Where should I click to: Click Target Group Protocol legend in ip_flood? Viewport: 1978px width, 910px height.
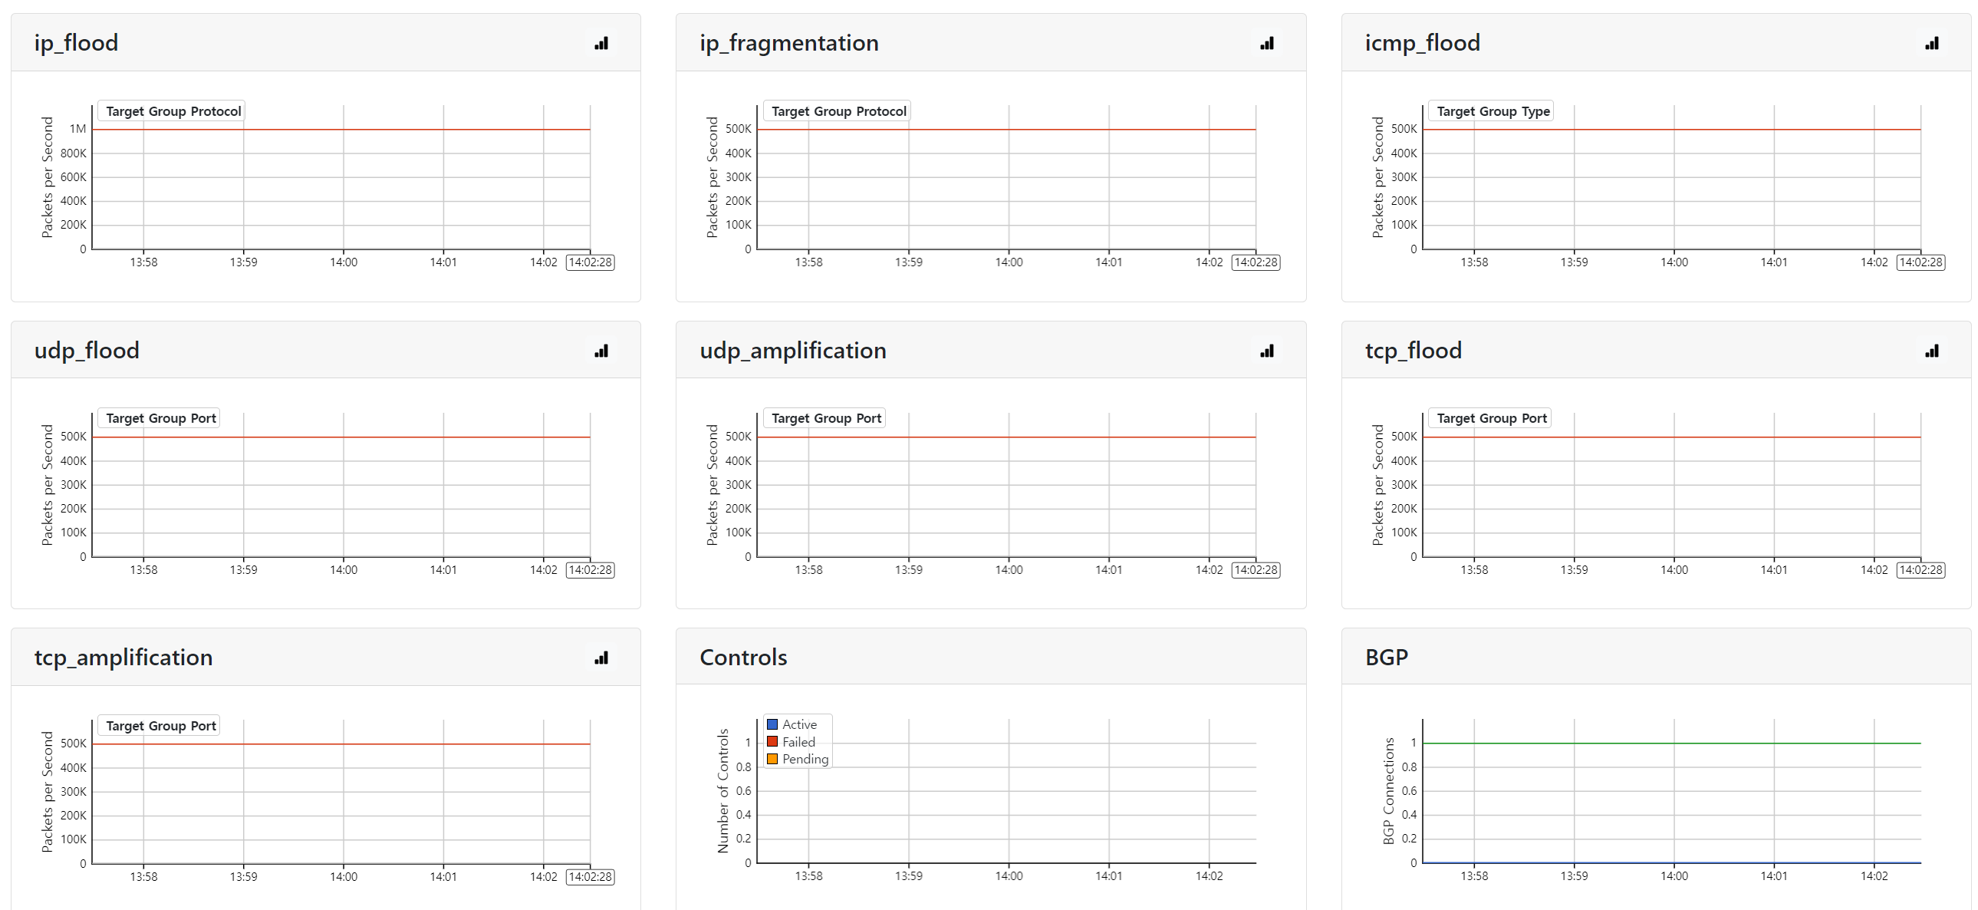click(173, 111)
